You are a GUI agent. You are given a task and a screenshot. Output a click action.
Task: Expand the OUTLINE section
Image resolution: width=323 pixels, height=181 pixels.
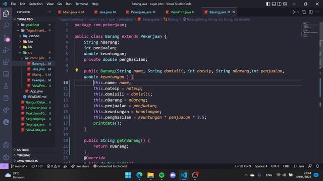[23, 150]
